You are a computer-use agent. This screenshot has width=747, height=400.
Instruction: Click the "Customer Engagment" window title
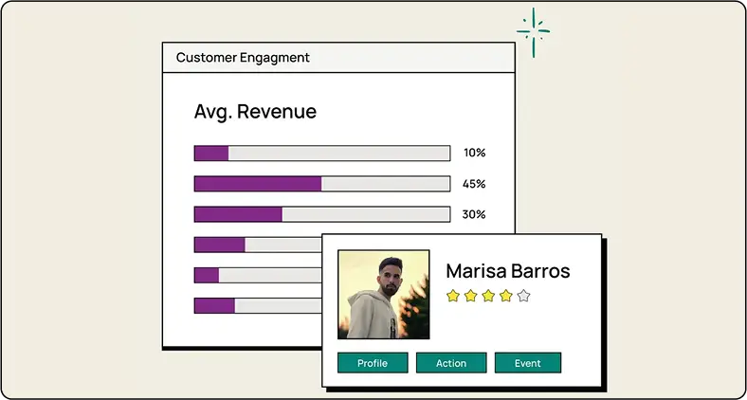pyautogui.click(x=243, y=58)
